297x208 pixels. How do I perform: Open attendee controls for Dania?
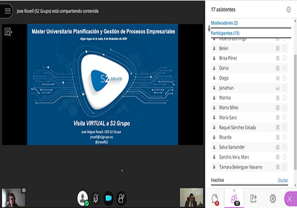[x=284, y=68]
